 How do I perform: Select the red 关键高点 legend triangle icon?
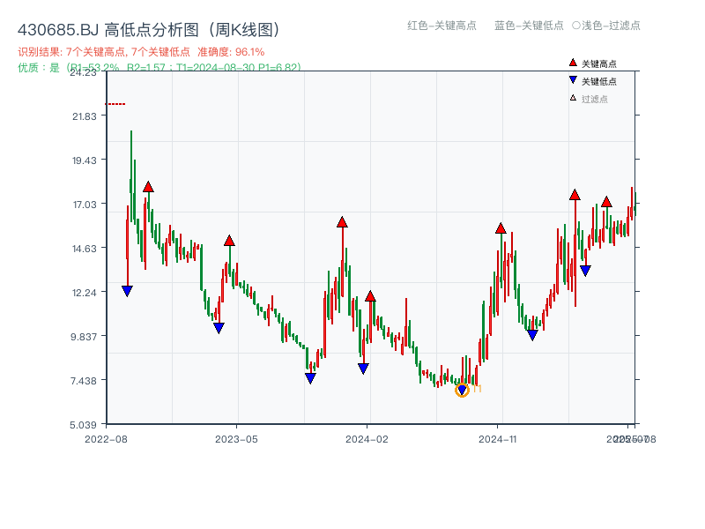coord(573,63)
